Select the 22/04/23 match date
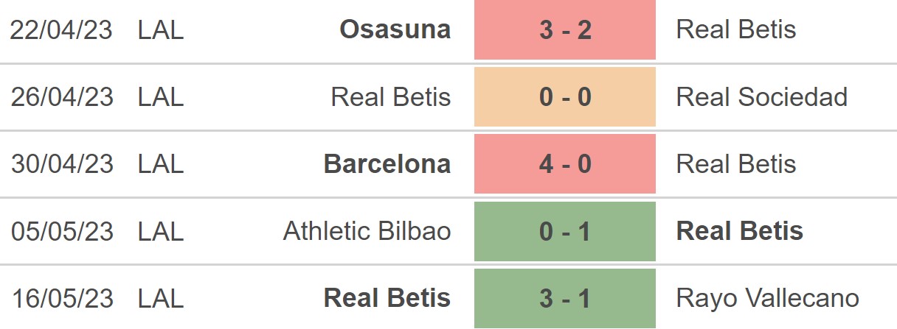This screenshot has width=897, height=329. click(x=62, y=29)
